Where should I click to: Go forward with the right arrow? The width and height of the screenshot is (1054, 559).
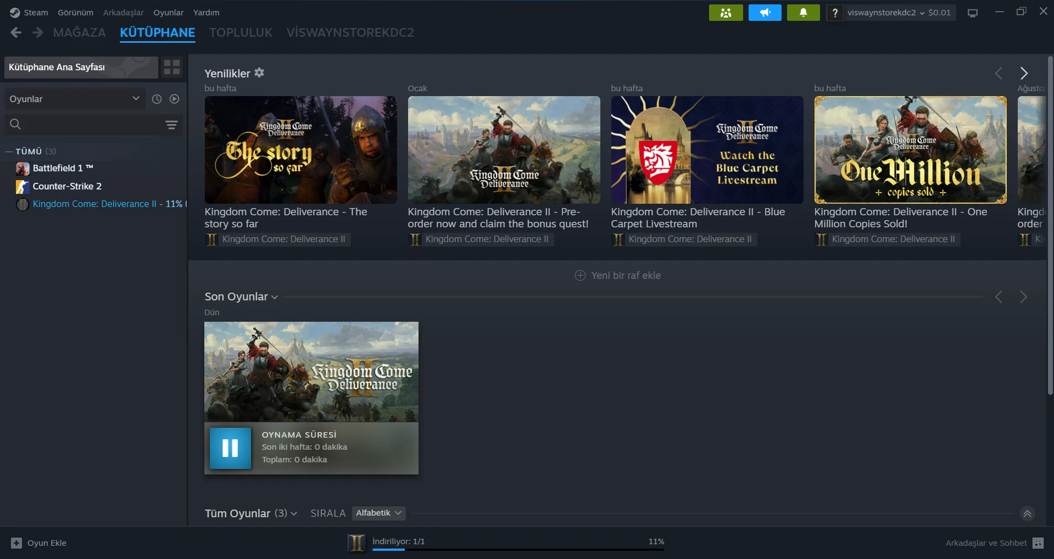37,33
